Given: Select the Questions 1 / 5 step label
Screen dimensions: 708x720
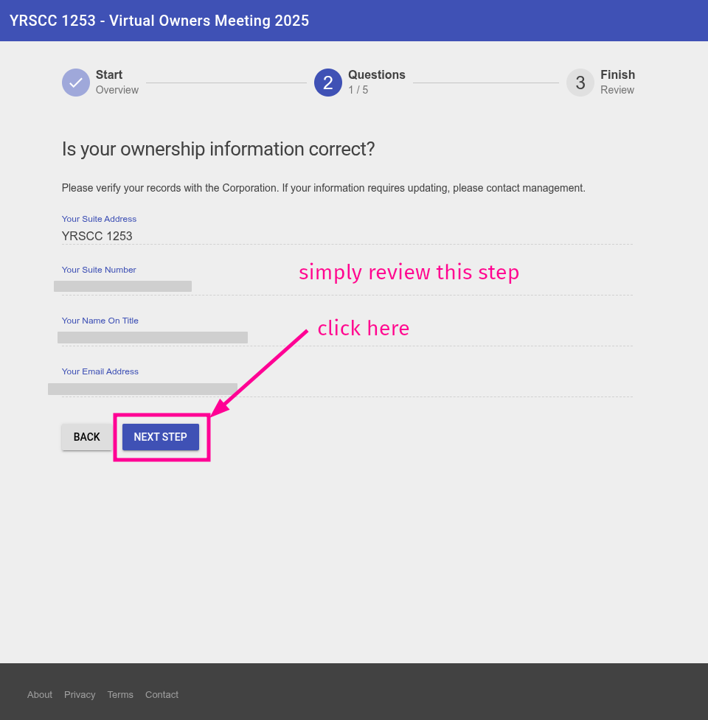Looking at the screenshot, I should click(x=376, y=82).
